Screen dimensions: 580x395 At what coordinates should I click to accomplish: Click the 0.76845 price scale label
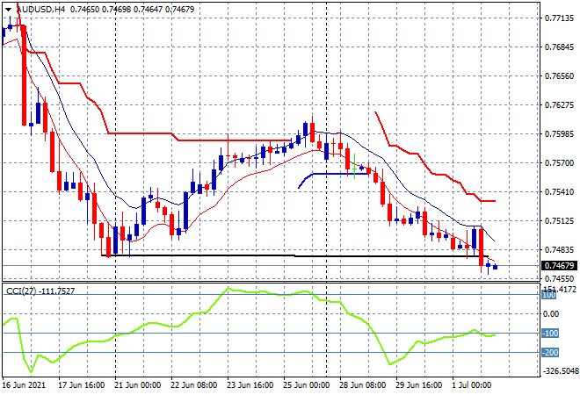tap(560, 47)
